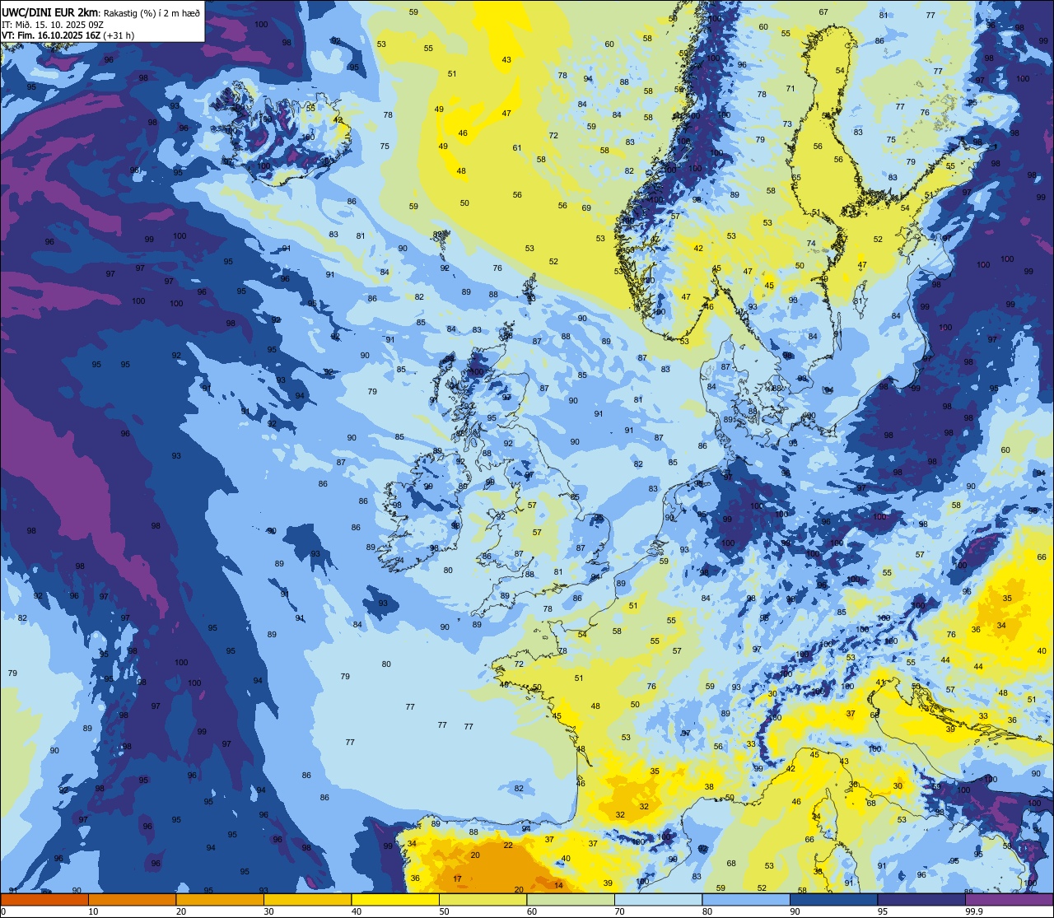1054x918 pixels.
Task: Click the '50' legend scale label
Action: pos(444,911)
